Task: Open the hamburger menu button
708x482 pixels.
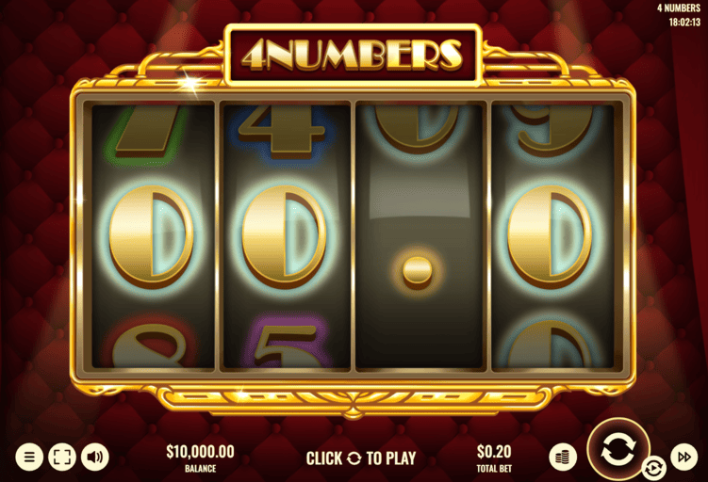Action: coord(29,457)
